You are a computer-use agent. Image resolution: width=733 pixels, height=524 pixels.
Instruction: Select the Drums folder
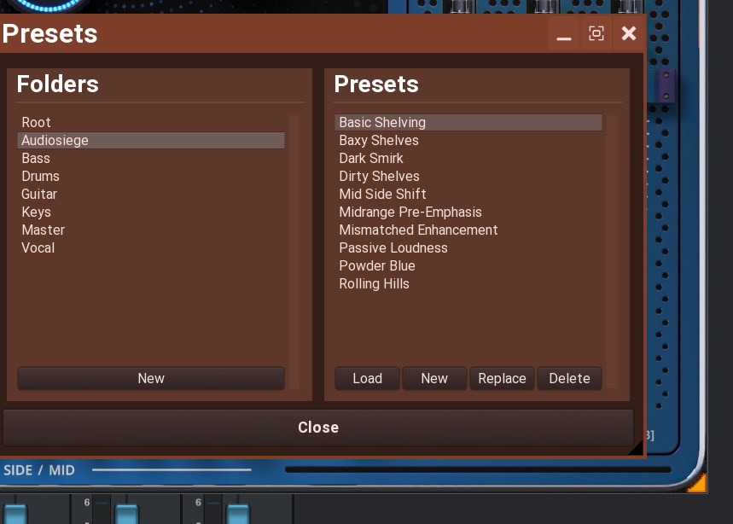(41, 177)
